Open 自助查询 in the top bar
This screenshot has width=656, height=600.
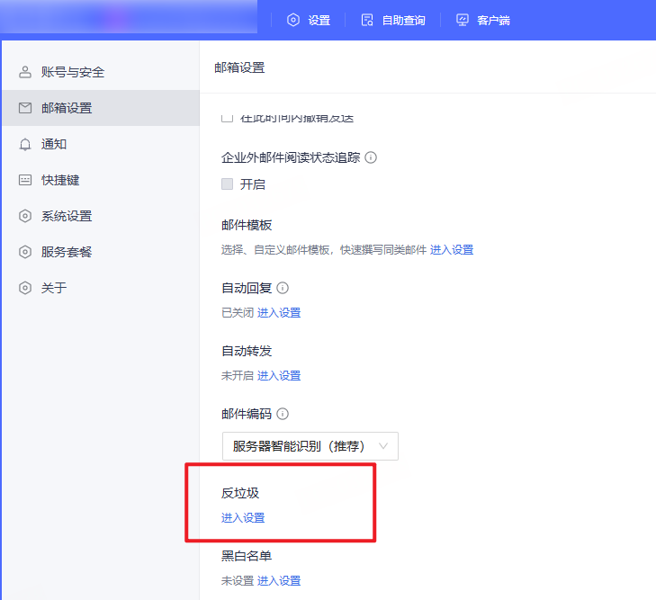[392, 20]
